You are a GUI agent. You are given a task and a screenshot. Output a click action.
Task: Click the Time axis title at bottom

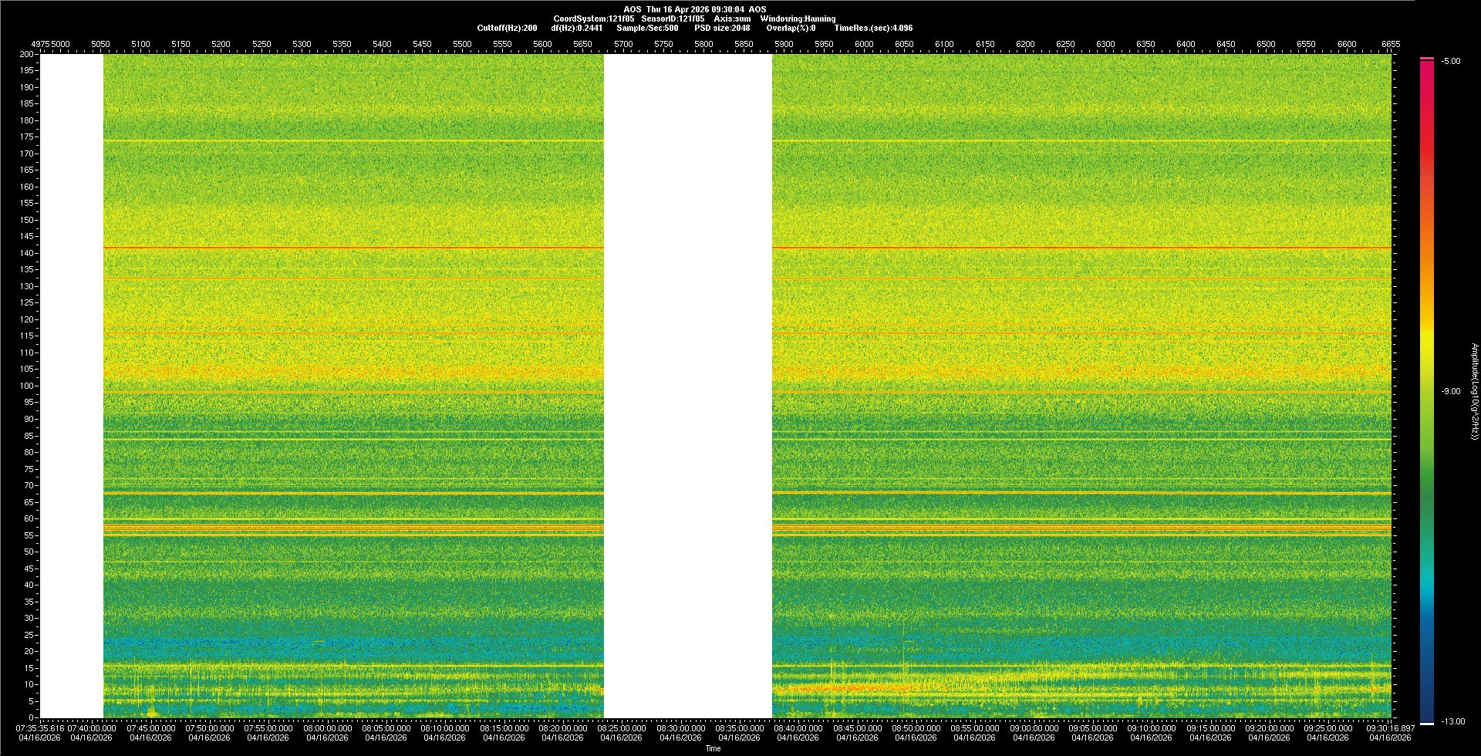coord(713,748)
